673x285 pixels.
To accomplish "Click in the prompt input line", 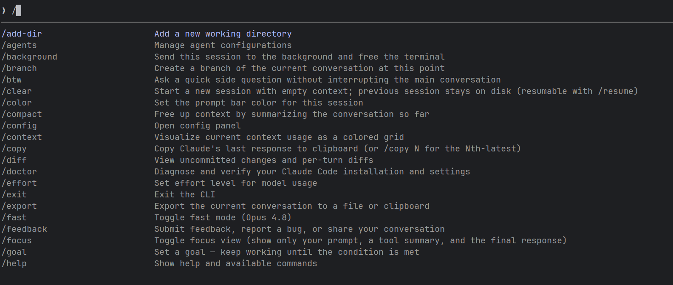I will coord(336,10).
